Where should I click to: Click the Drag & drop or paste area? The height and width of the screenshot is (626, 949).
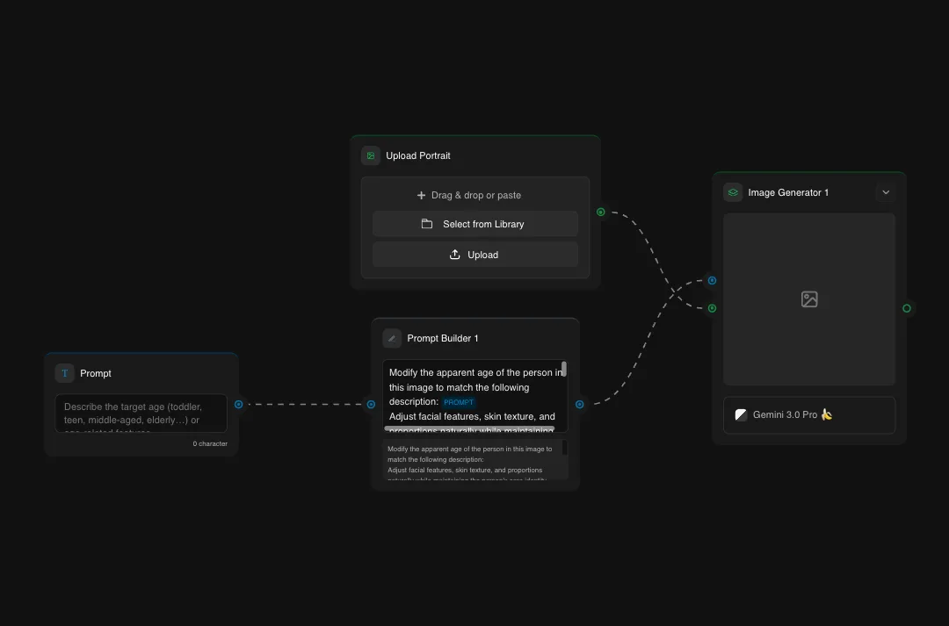tap(474, 194)
